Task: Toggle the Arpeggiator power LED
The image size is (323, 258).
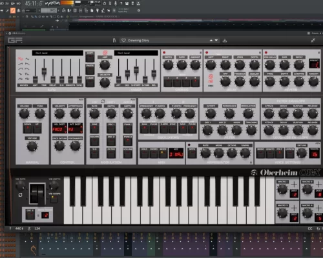Action: click(x=189, y=144)
